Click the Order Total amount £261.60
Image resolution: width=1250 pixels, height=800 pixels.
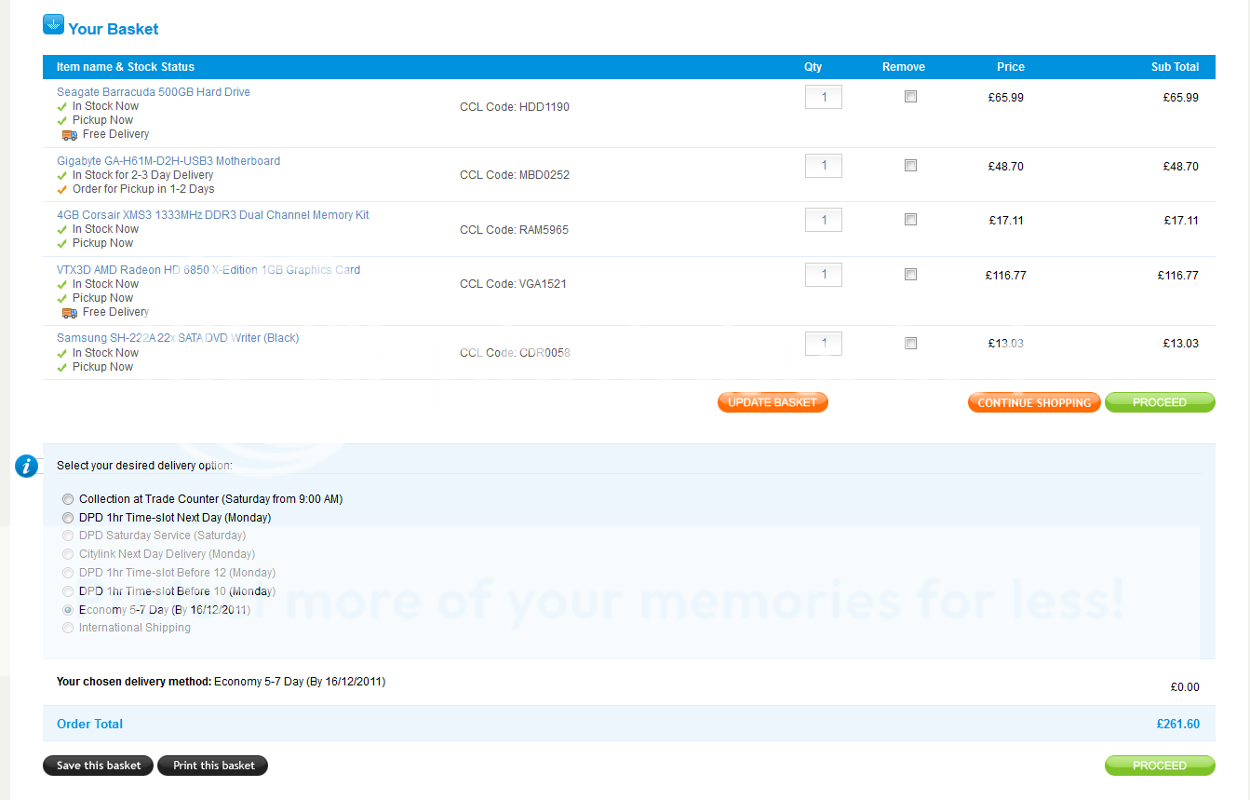[1177, 725]
